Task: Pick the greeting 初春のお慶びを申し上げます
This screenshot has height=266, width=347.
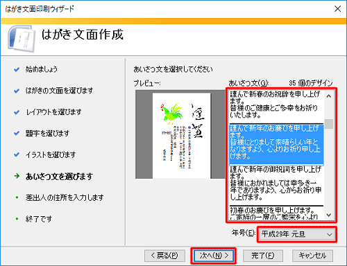Action: click(x=276, y=213)
